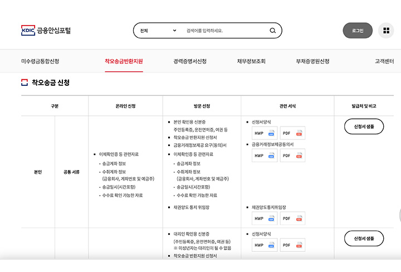
Task: Click 수수료 확인 가능한 자료 in 온라인 신청 column
Action: pyautogui.click(x=123, y=195)
